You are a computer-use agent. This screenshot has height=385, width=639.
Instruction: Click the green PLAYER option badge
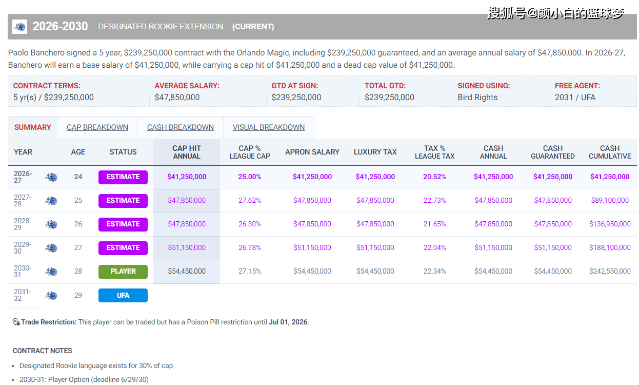[123, 272]
